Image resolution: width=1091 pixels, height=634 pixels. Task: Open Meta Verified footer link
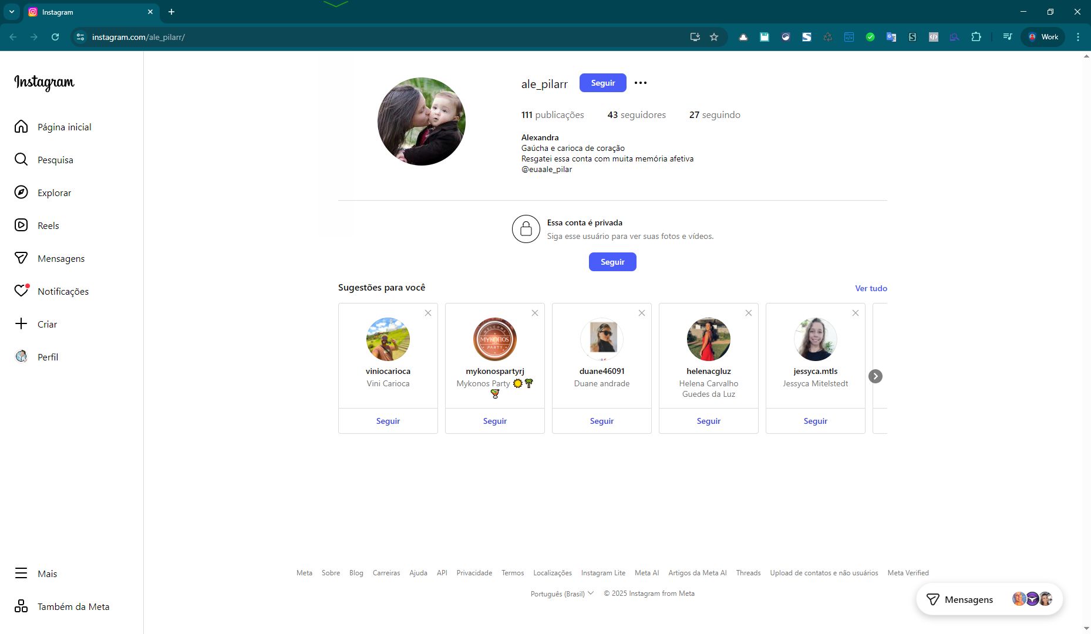tap(908, 573)
